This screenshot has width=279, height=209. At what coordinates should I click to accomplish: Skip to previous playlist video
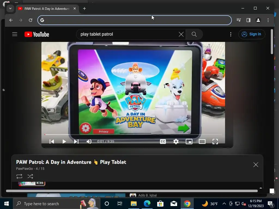point(51,142)
